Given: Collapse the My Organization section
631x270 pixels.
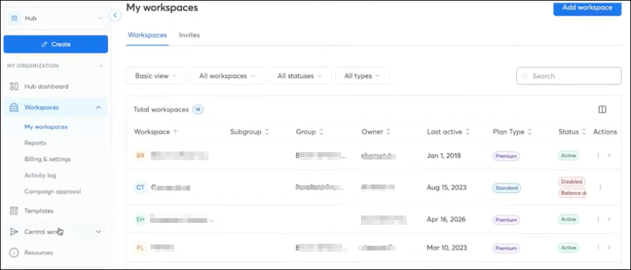Looking at the screenshot, I should pos(101,66).
